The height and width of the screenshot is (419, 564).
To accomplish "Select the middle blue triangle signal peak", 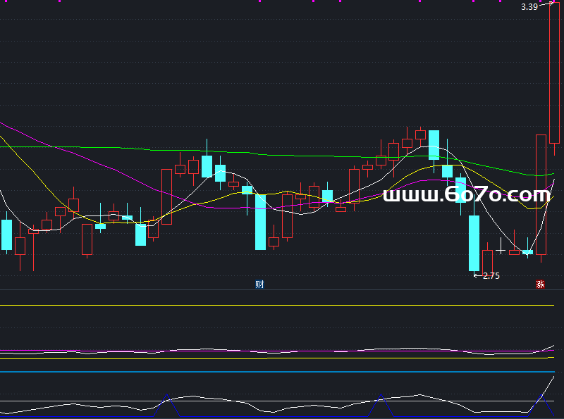I will tap(381, 406).
